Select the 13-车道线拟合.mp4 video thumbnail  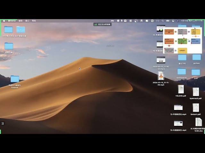178,123
